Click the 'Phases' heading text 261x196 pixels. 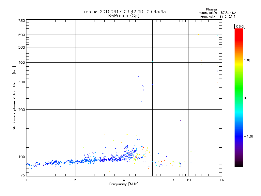[x=211, y=9]
